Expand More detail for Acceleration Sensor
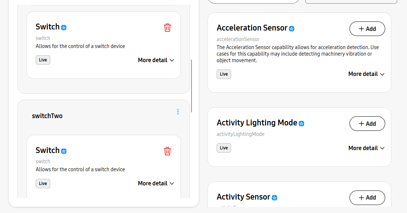Image resolution: width=407 pixels, height=213 pixels. 366,74
